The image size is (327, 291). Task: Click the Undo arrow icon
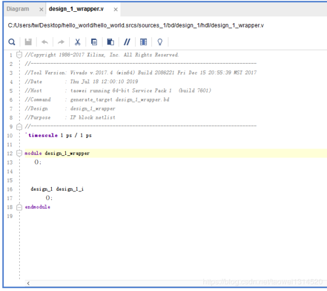44,42
